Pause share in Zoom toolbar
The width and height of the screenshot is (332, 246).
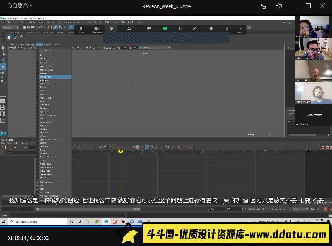coord(180,28)
